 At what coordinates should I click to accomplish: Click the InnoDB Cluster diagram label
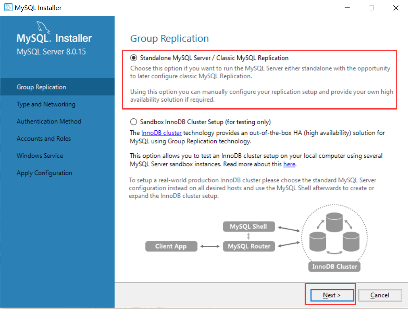[334, 267]
